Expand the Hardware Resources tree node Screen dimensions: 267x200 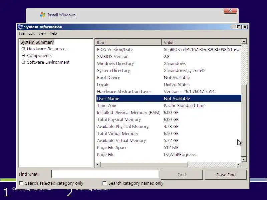(23, 49)
